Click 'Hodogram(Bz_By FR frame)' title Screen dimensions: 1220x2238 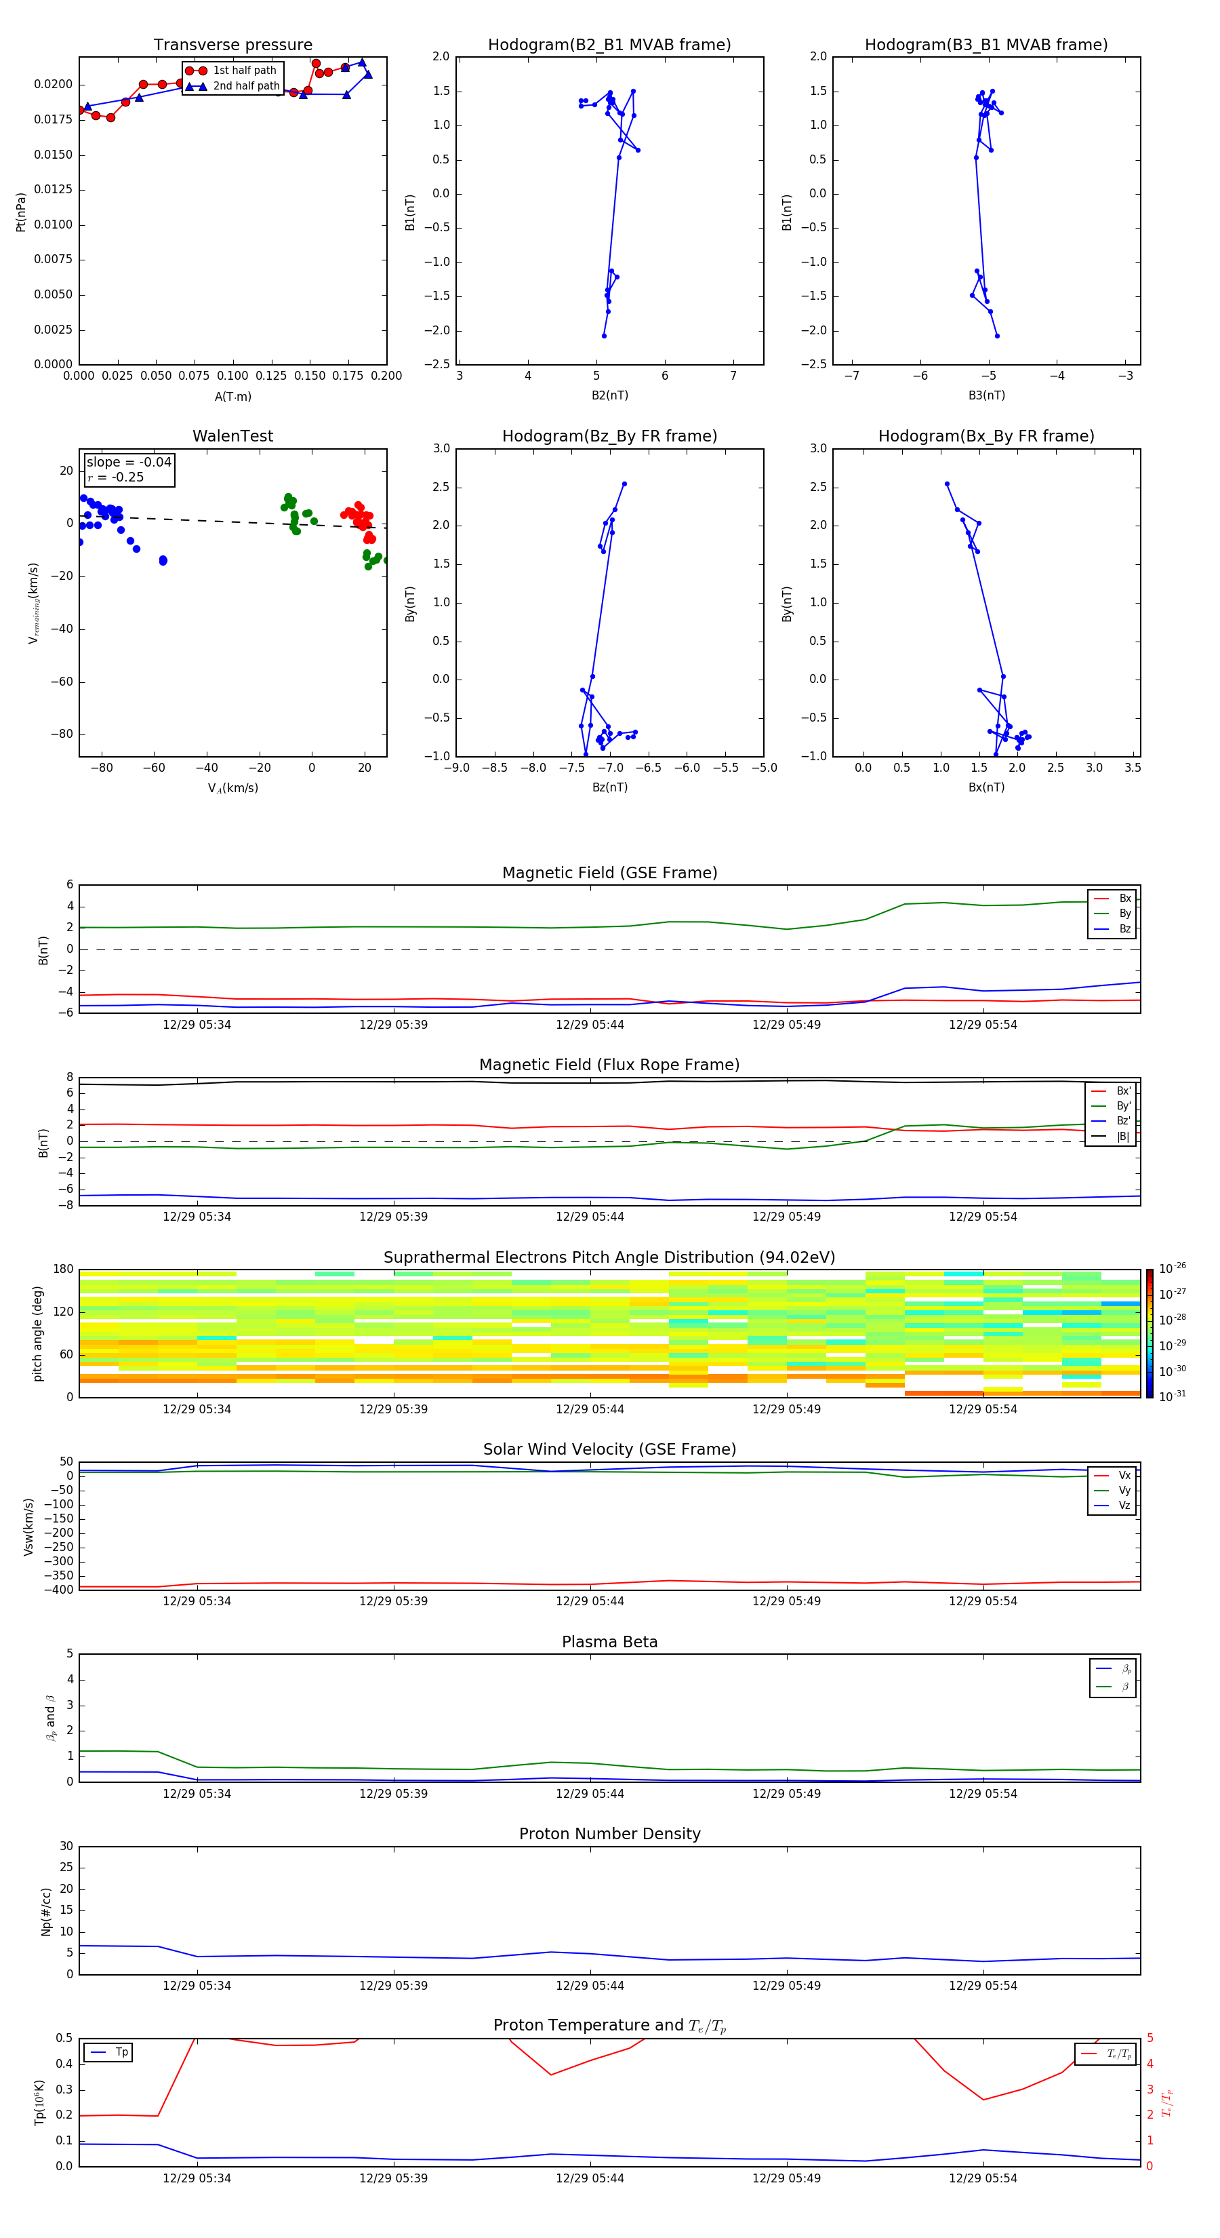[609, 436]
